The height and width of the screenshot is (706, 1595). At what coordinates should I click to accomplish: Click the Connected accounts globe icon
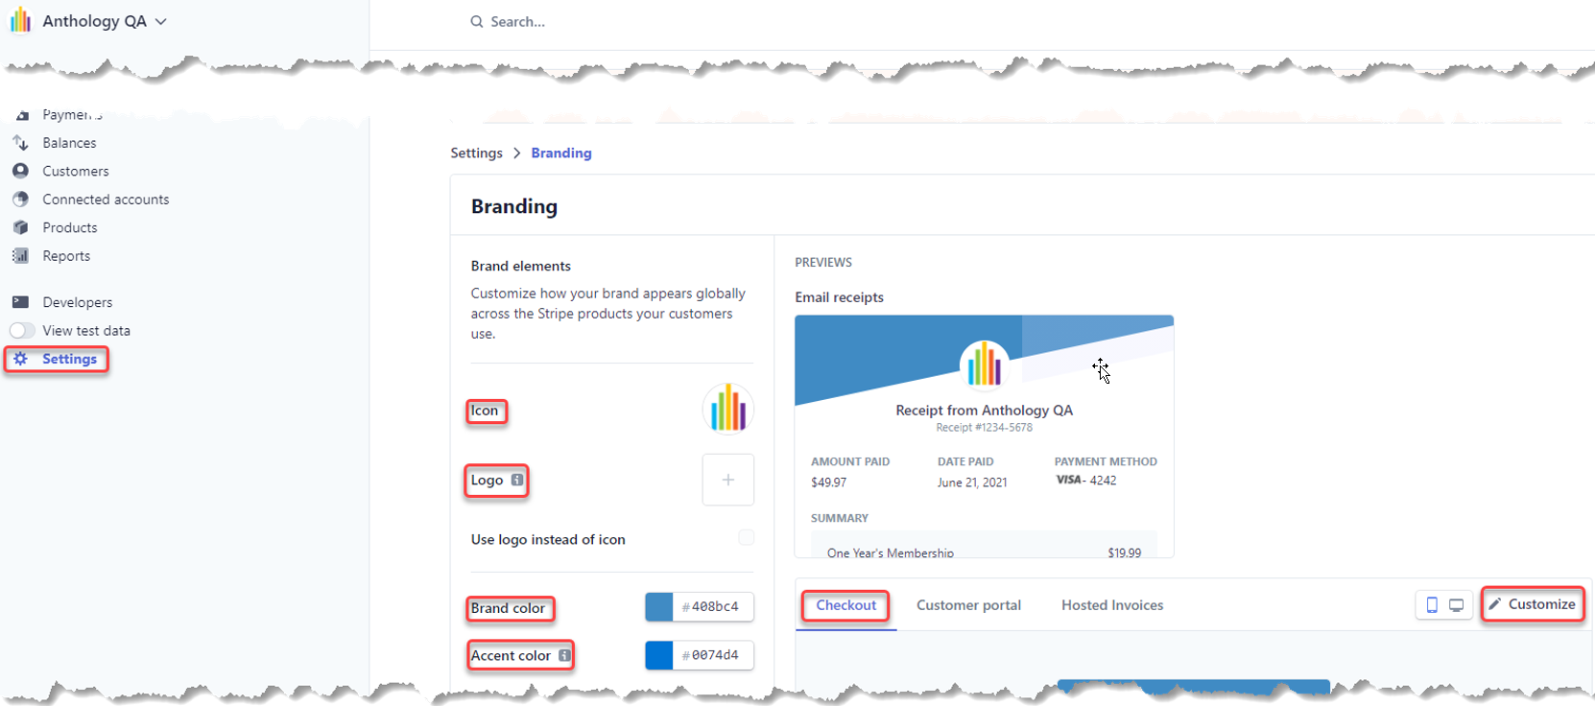(x=20, y=200)
